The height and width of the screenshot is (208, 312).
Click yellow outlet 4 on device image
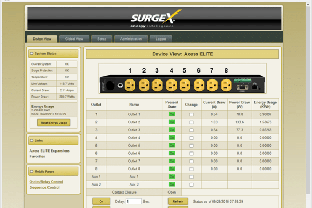point(171,85)
